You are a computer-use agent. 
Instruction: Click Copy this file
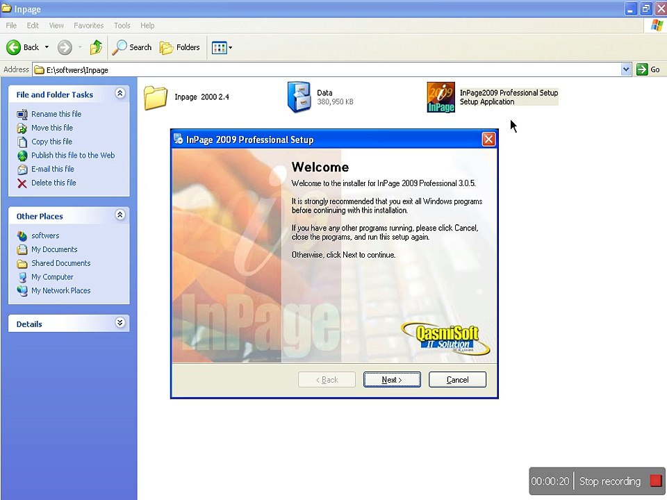coord(52,142)
